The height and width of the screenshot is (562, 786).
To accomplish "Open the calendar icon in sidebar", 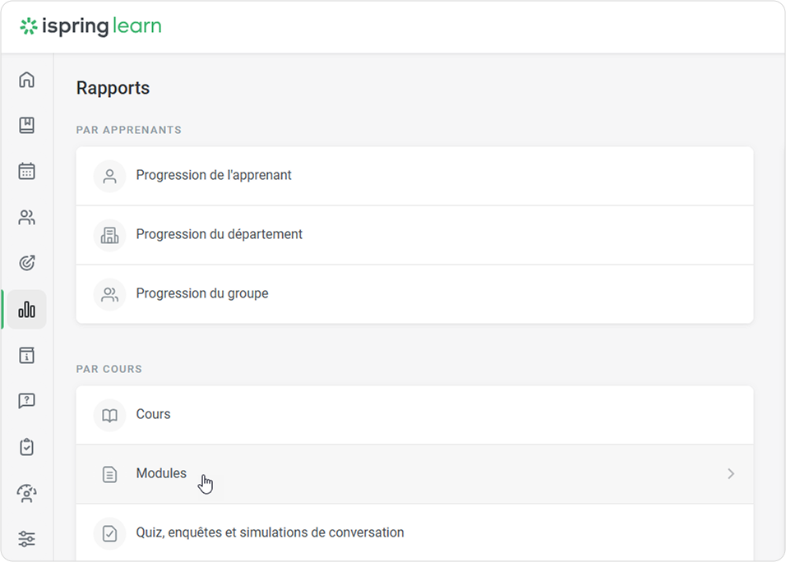I will pos(27,172).
